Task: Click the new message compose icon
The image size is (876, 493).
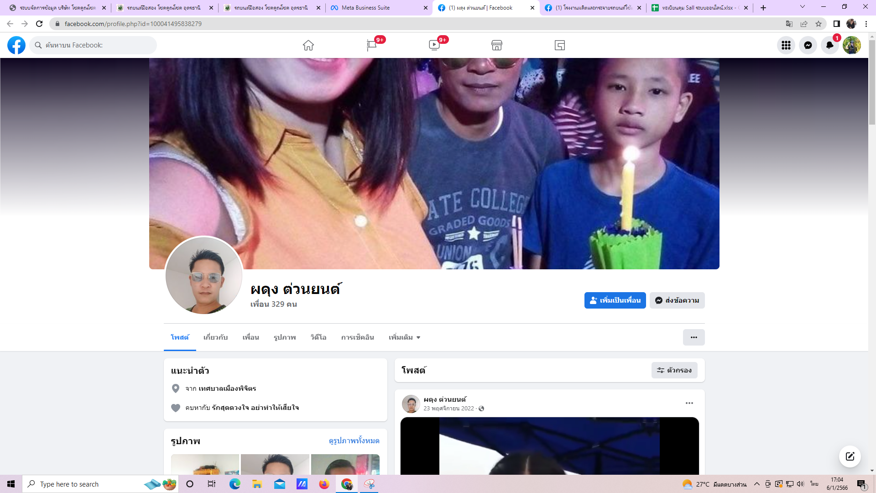Action: click(850, 456)
